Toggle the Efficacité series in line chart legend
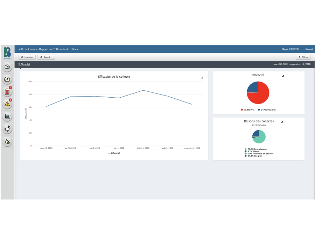The height and width of the screenshot is (245, 315). click(x=114, y=153)
